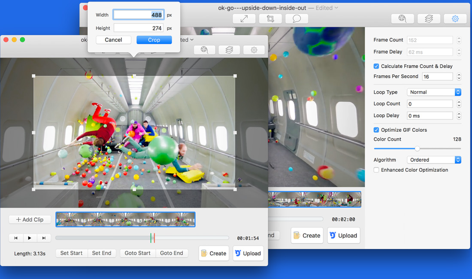The height and width of the screenshot is (279, 472).
Task: Step to the next frame
Action: tap(44, 238)
